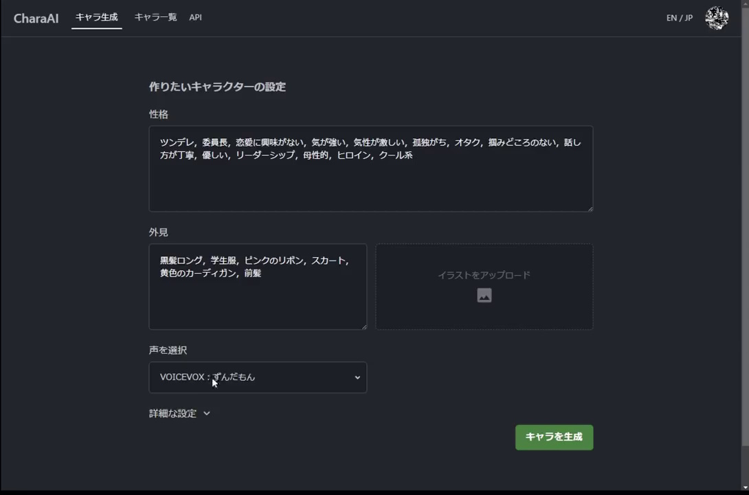Click inside the 外見 appearance text box
The height and width of the screenshot is (495, 749).
pyautogui.click(x=258, y=287)
